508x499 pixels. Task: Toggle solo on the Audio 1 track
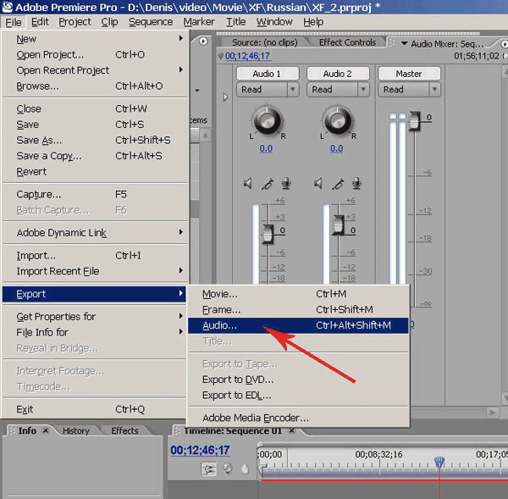pyautogui.click(x=268, y=184)
